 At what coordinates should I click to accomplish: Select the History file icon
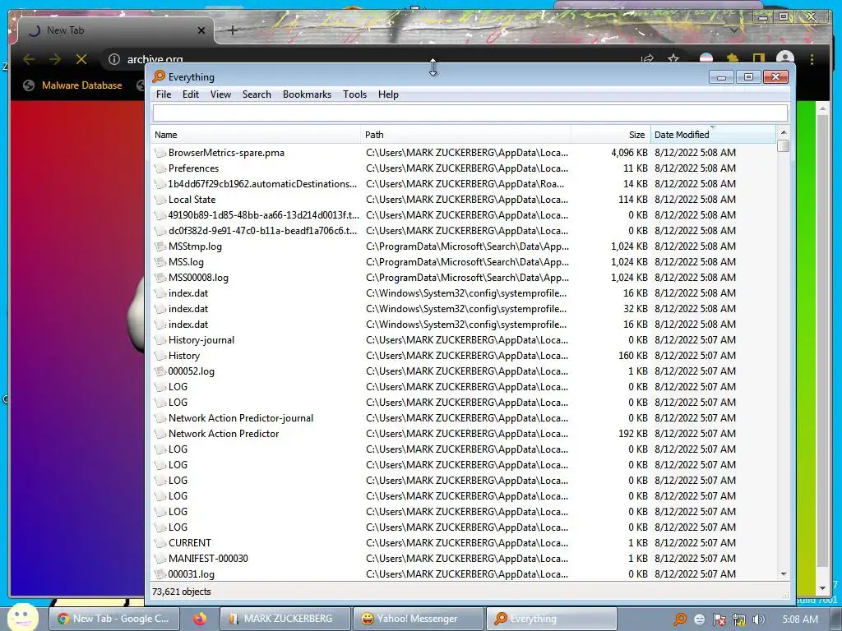pyautogui.click(x=160, y=356)
